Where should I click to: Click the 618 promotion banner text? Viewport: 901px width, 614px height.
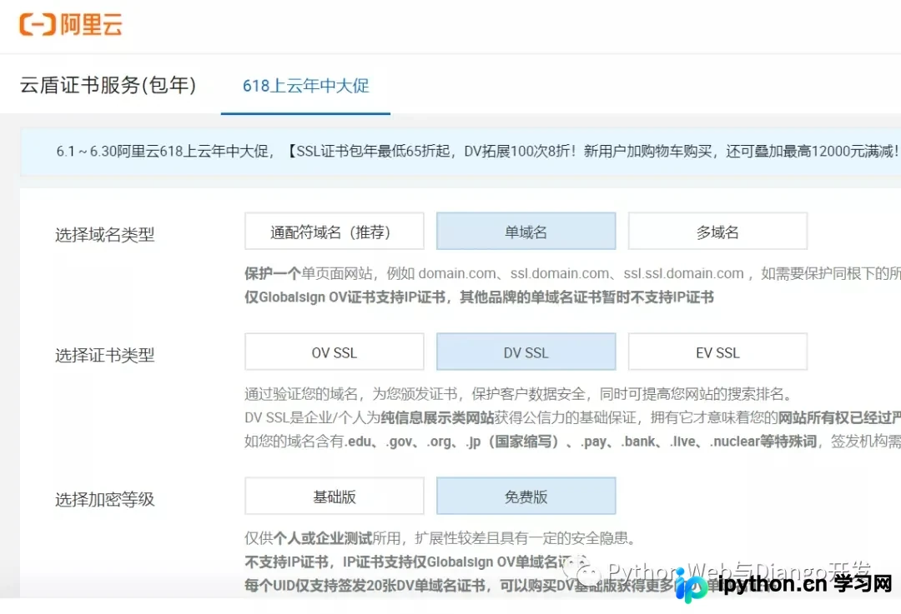tap(477, 152)
